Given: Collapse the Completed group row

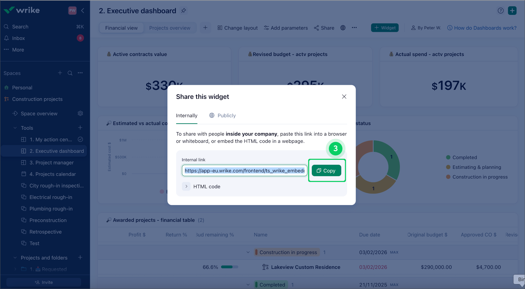Looking at the screenshot, I should click(x=248, y=285).
